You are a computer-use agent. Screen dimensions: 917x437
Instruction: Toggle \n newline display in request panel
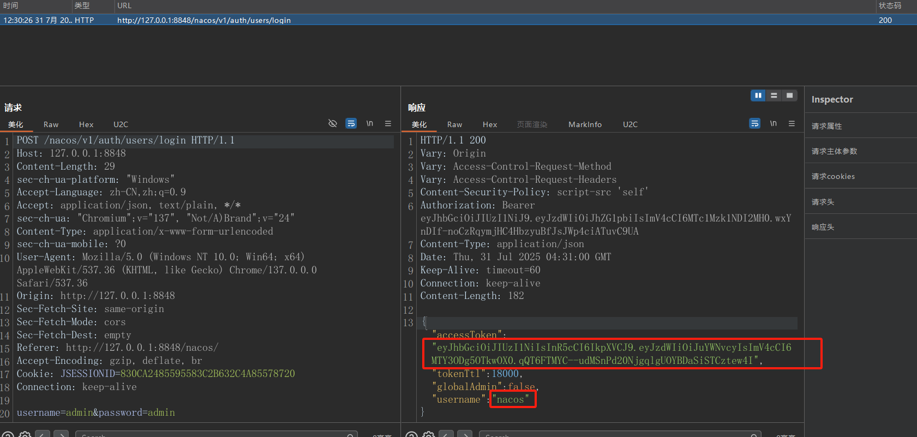[x=370, y=123]
